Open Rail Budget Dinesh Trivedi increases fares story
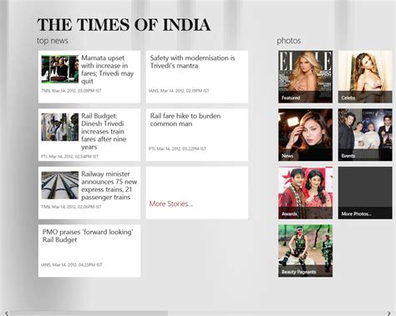 (89, 135)
